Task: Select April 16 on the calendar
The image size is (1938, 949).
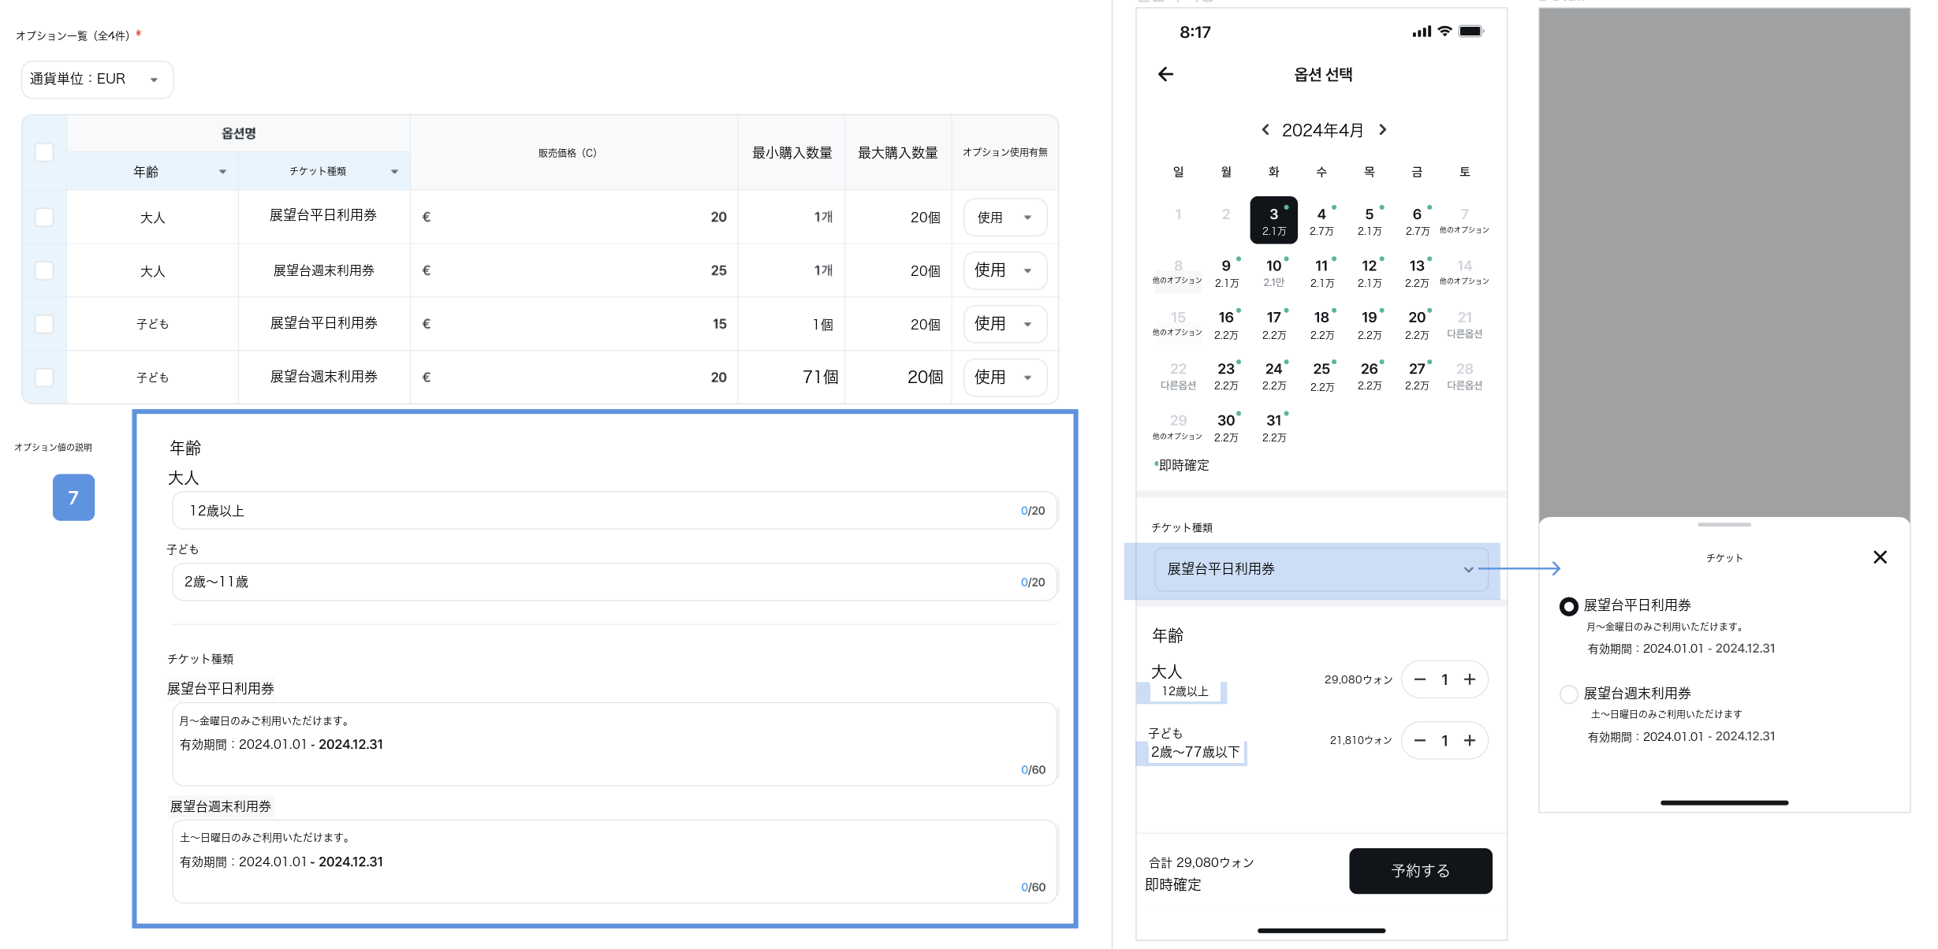Action: click(1226, 323)
